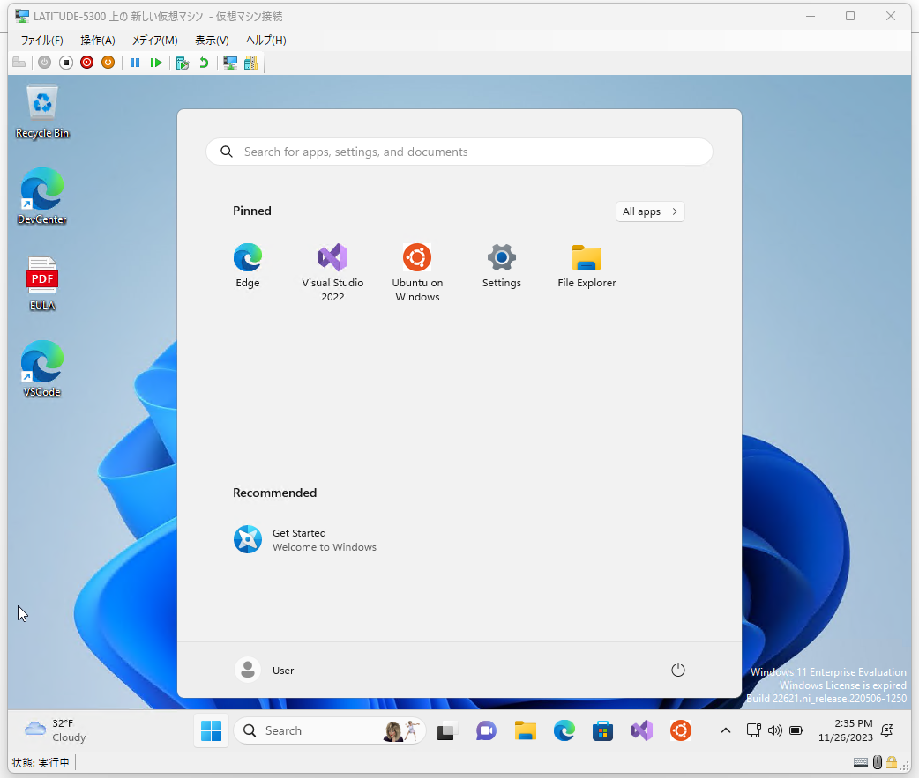Open Chat from the taskbar
This screenshot has height=778, width=919.
(x=486, y=730)
